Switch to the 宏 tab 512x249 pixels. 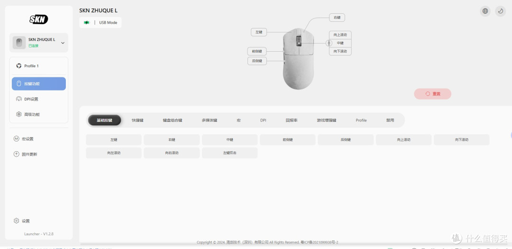tap(238, 120)
